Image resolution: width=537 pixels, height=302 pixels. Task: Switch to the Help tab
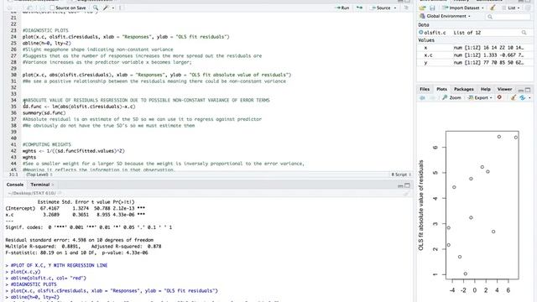point(485,89)
